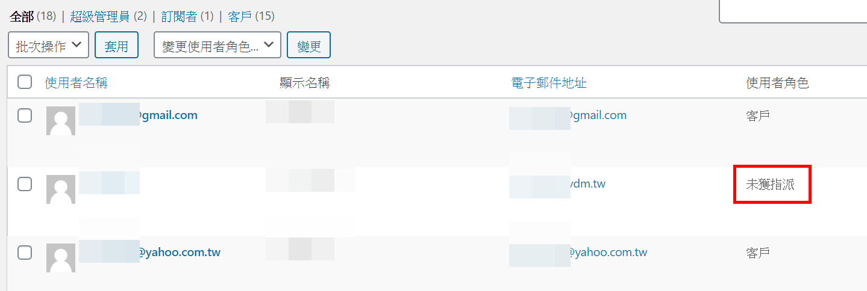
Task: Tick the select-all checkbox in header
Action: coord(25,82)
